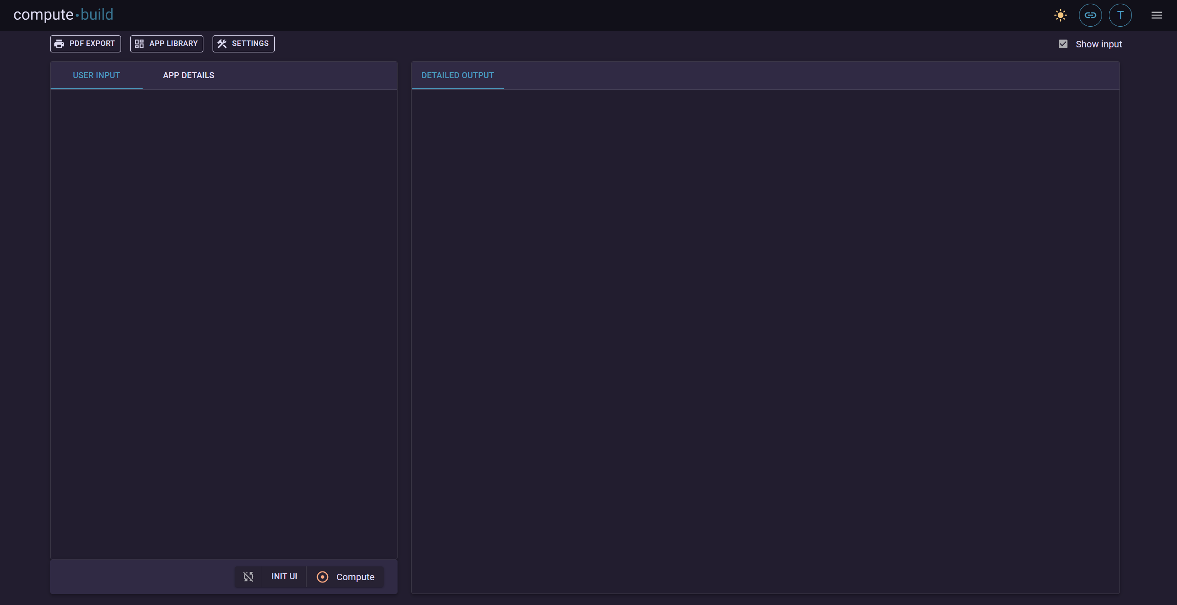Click the printer icon on PDF Export

pos(60,44)
